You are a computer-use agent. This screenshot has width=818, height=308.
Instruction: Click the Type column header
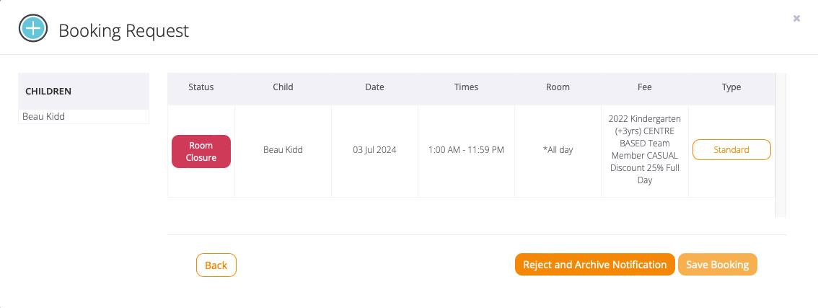[731, 87]
